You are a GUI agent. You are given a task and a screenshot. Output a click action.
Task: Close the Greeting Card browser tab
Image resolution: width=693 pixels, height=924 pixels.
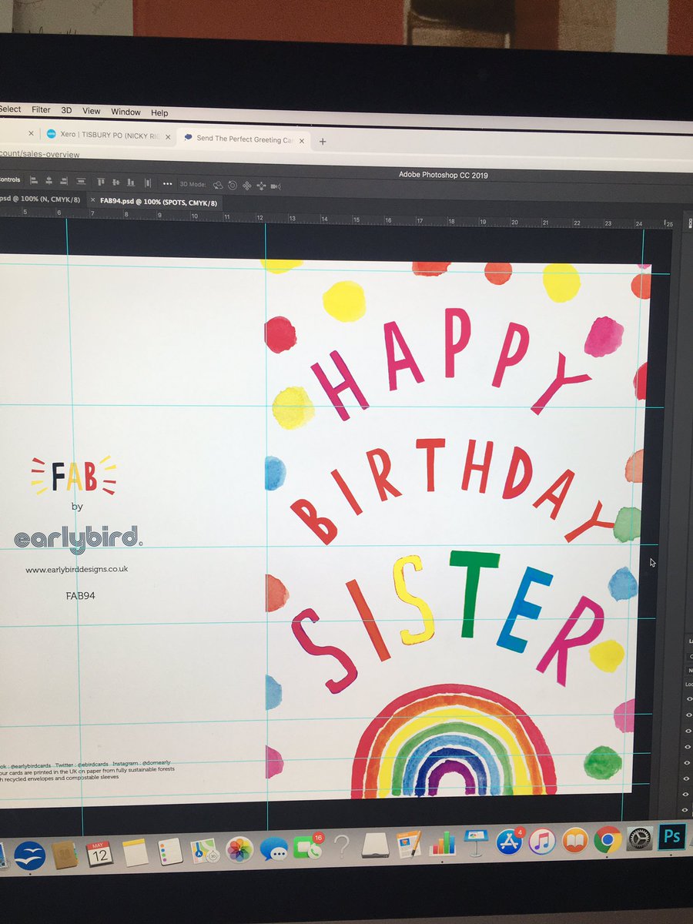click(302, 141)
